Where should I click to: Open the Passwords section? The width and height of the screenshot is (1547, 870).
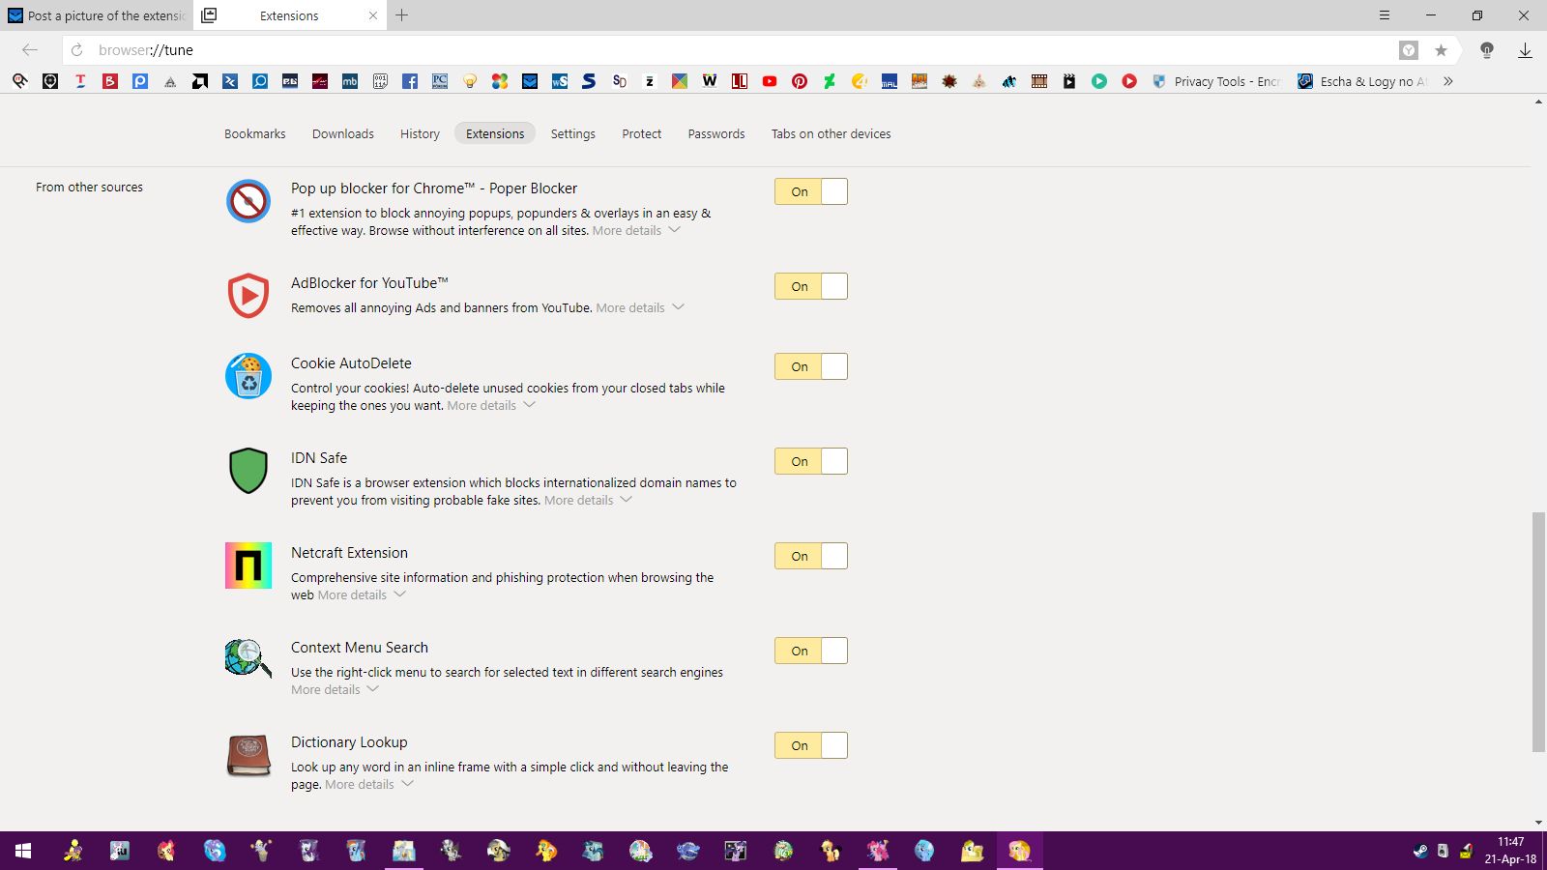[716, 134]
